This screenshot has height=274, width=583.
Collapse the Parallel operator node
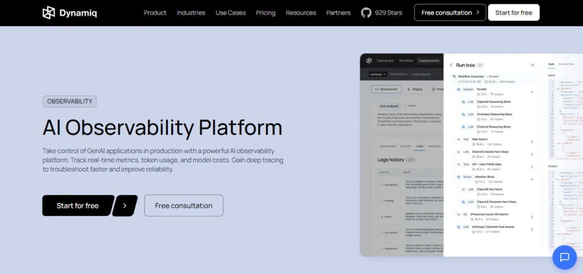(532, 92)
